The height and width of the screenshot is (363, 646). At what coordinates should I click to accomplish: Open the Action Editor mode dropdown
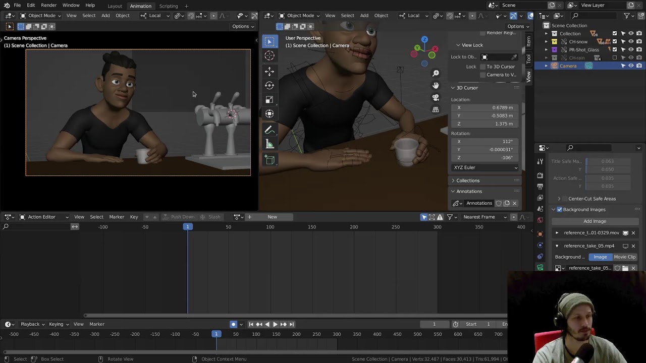(x=44, y=217)
